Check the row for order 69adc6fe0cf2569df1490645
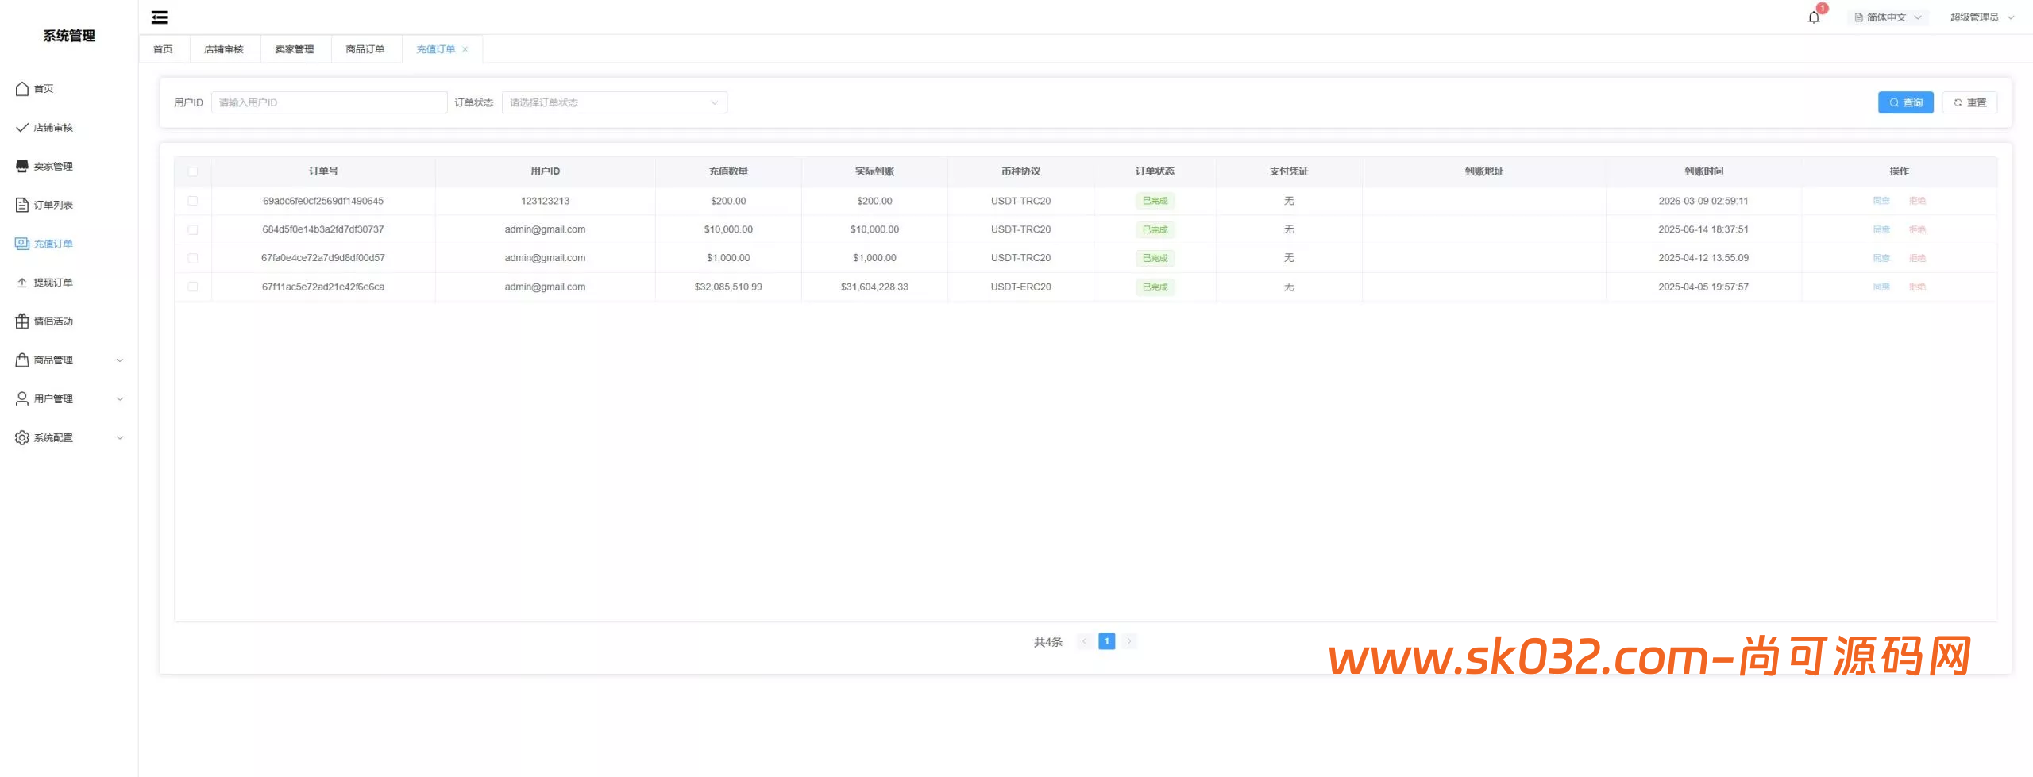Image resolution: width=2033 pixels, height=777 pixels. tap(193, 201)
